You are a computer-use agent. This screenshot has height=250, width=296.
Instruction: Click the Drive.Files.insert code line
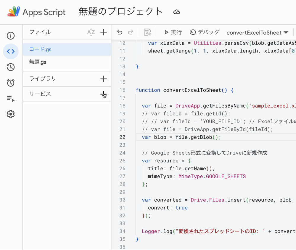(219, 200)
